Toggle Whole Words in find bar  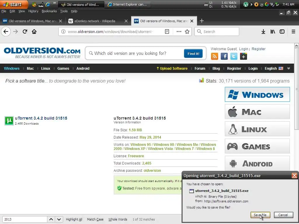click(118, 219)
